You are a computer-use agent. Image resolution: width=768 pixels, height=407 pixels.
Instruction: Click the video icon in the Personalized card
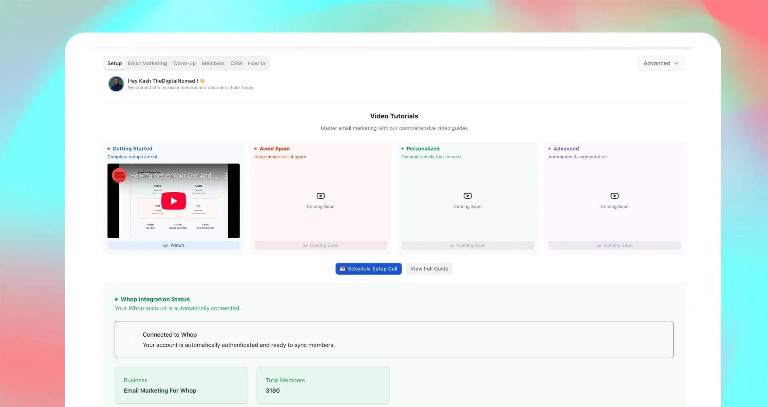[x=468, y=196]
